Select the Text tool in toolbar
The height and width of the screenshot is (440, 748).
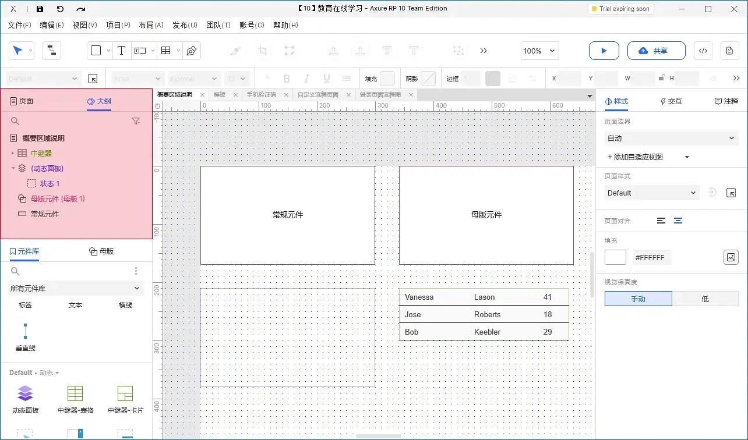pyautogui.click(x=121, y=51)
